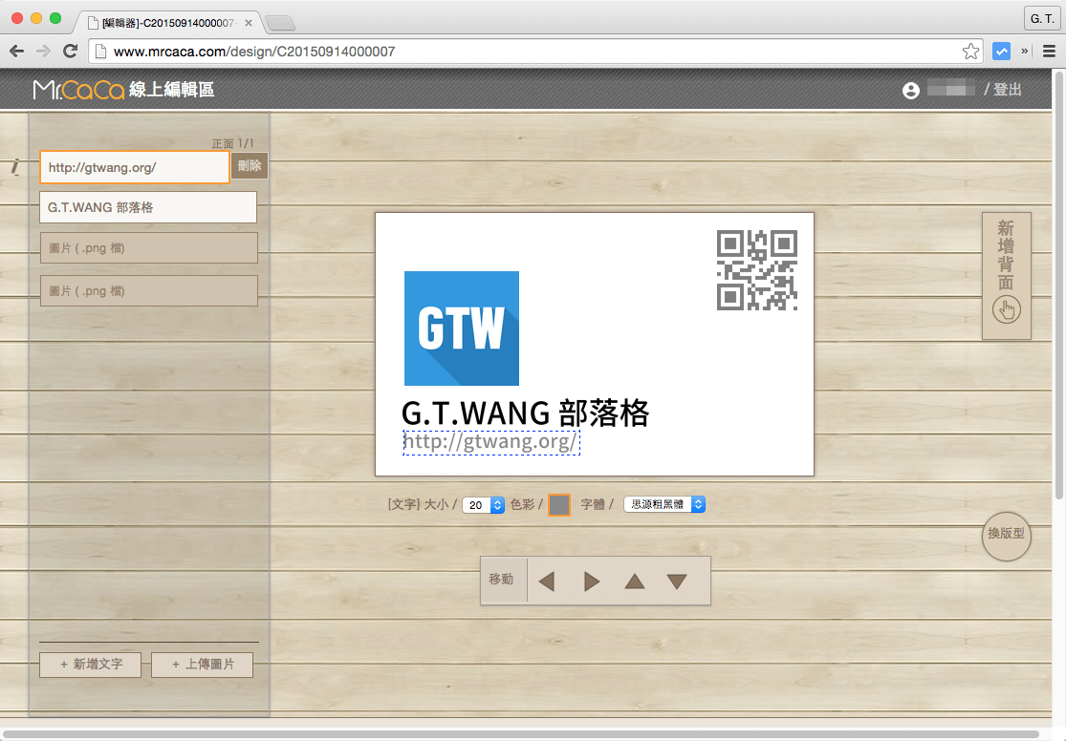Click 新增背面 to add back side
The width and height of the screenshot is (1066, 741).
click(x=1006, y=275)
